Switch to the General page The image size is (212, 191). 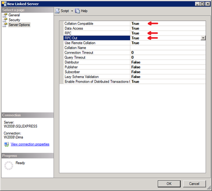[14, 15]
